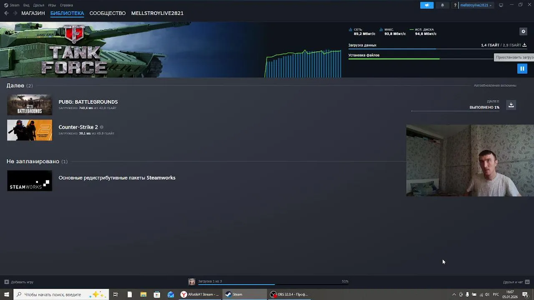Open File Explorer from the taskbar
Screen dimensions: 534x300
coord(143,295)
